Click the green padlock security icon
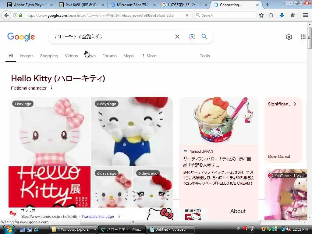 coord(21,15)
